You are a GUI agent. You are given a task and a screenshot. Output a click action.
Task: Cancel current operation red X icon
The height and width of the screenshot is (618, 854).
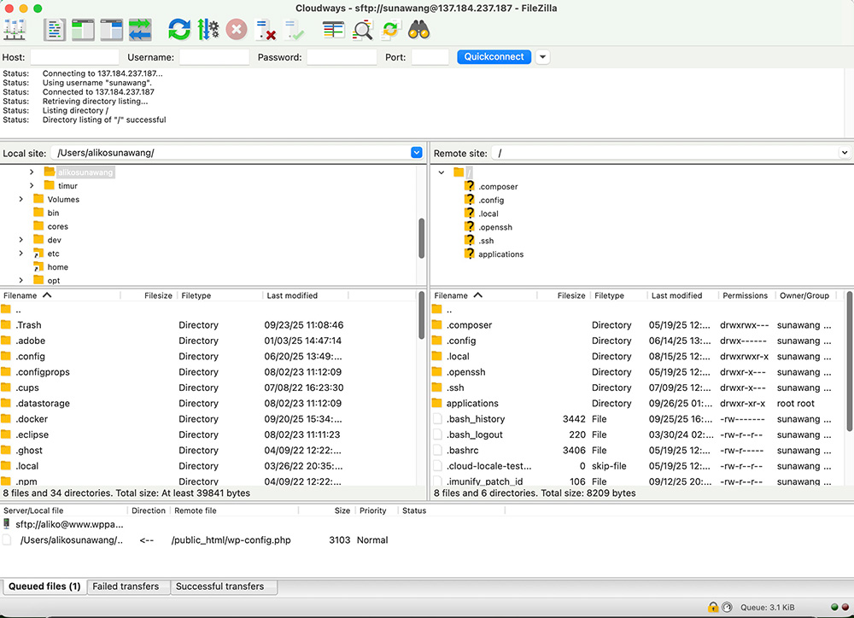tap(237, 30)
